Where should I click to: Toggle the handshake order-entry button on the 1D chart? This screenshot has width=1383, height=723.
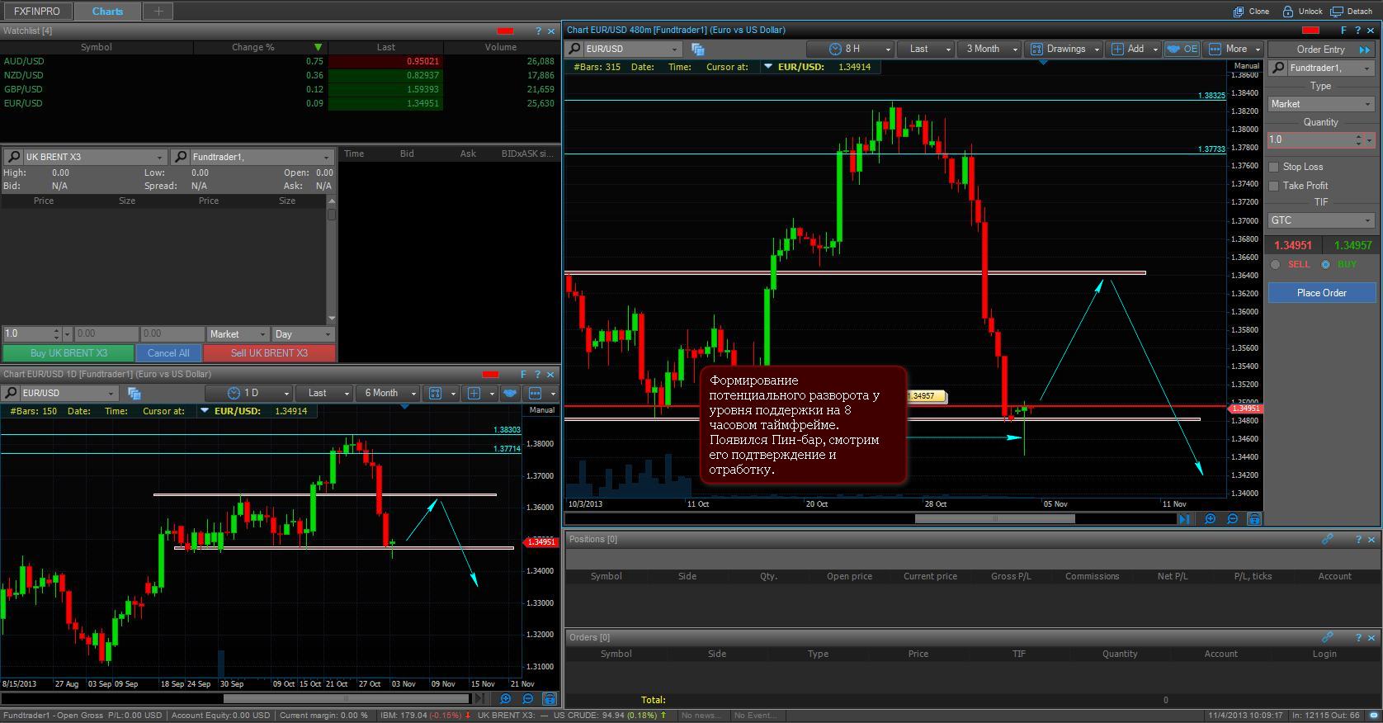(x=510, y=393)
